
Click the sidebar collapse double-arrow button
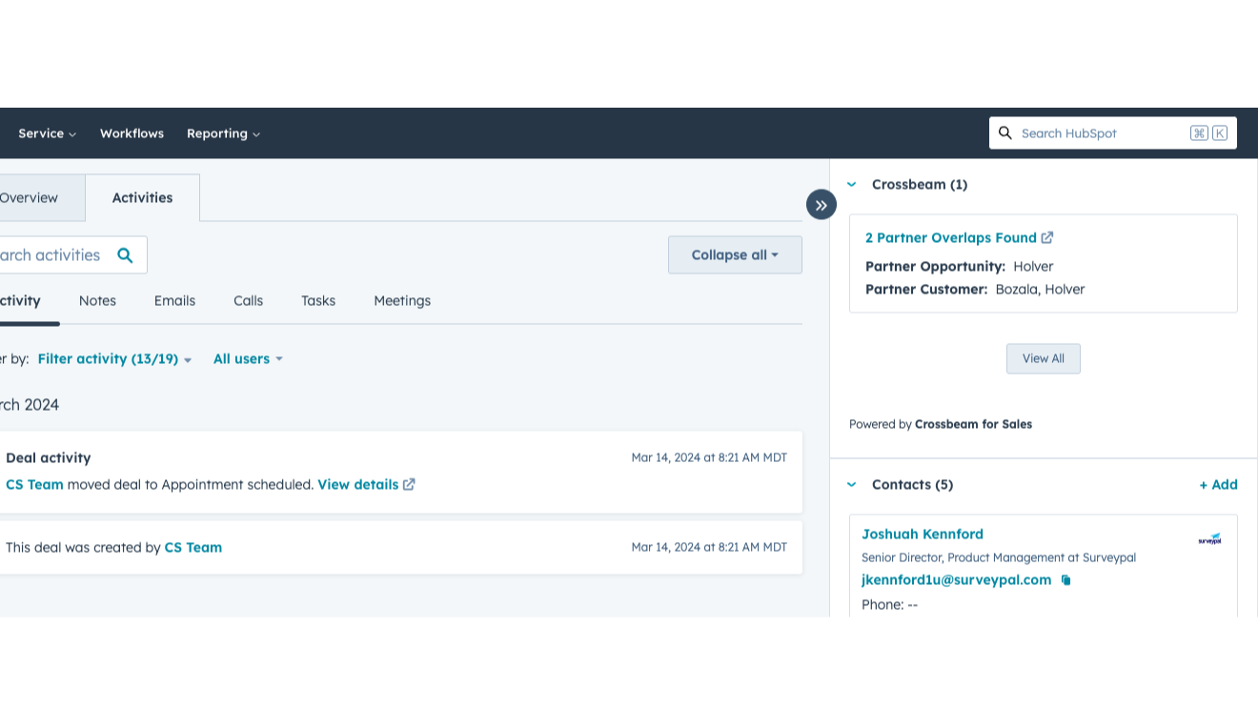click(821, 205)
